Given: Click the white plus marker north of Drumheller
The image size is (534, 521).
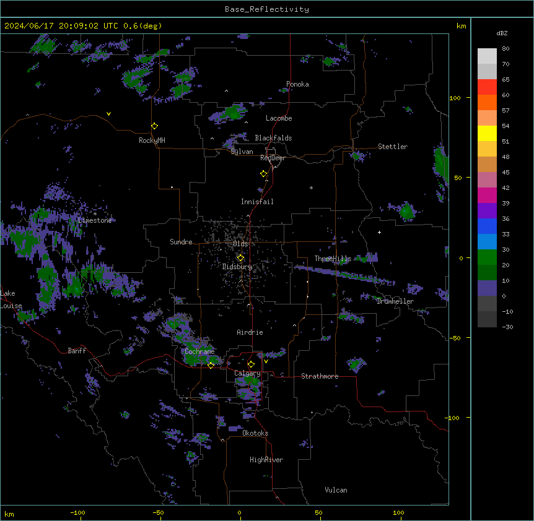Looking at the screenshot, I should coord(379,232).
